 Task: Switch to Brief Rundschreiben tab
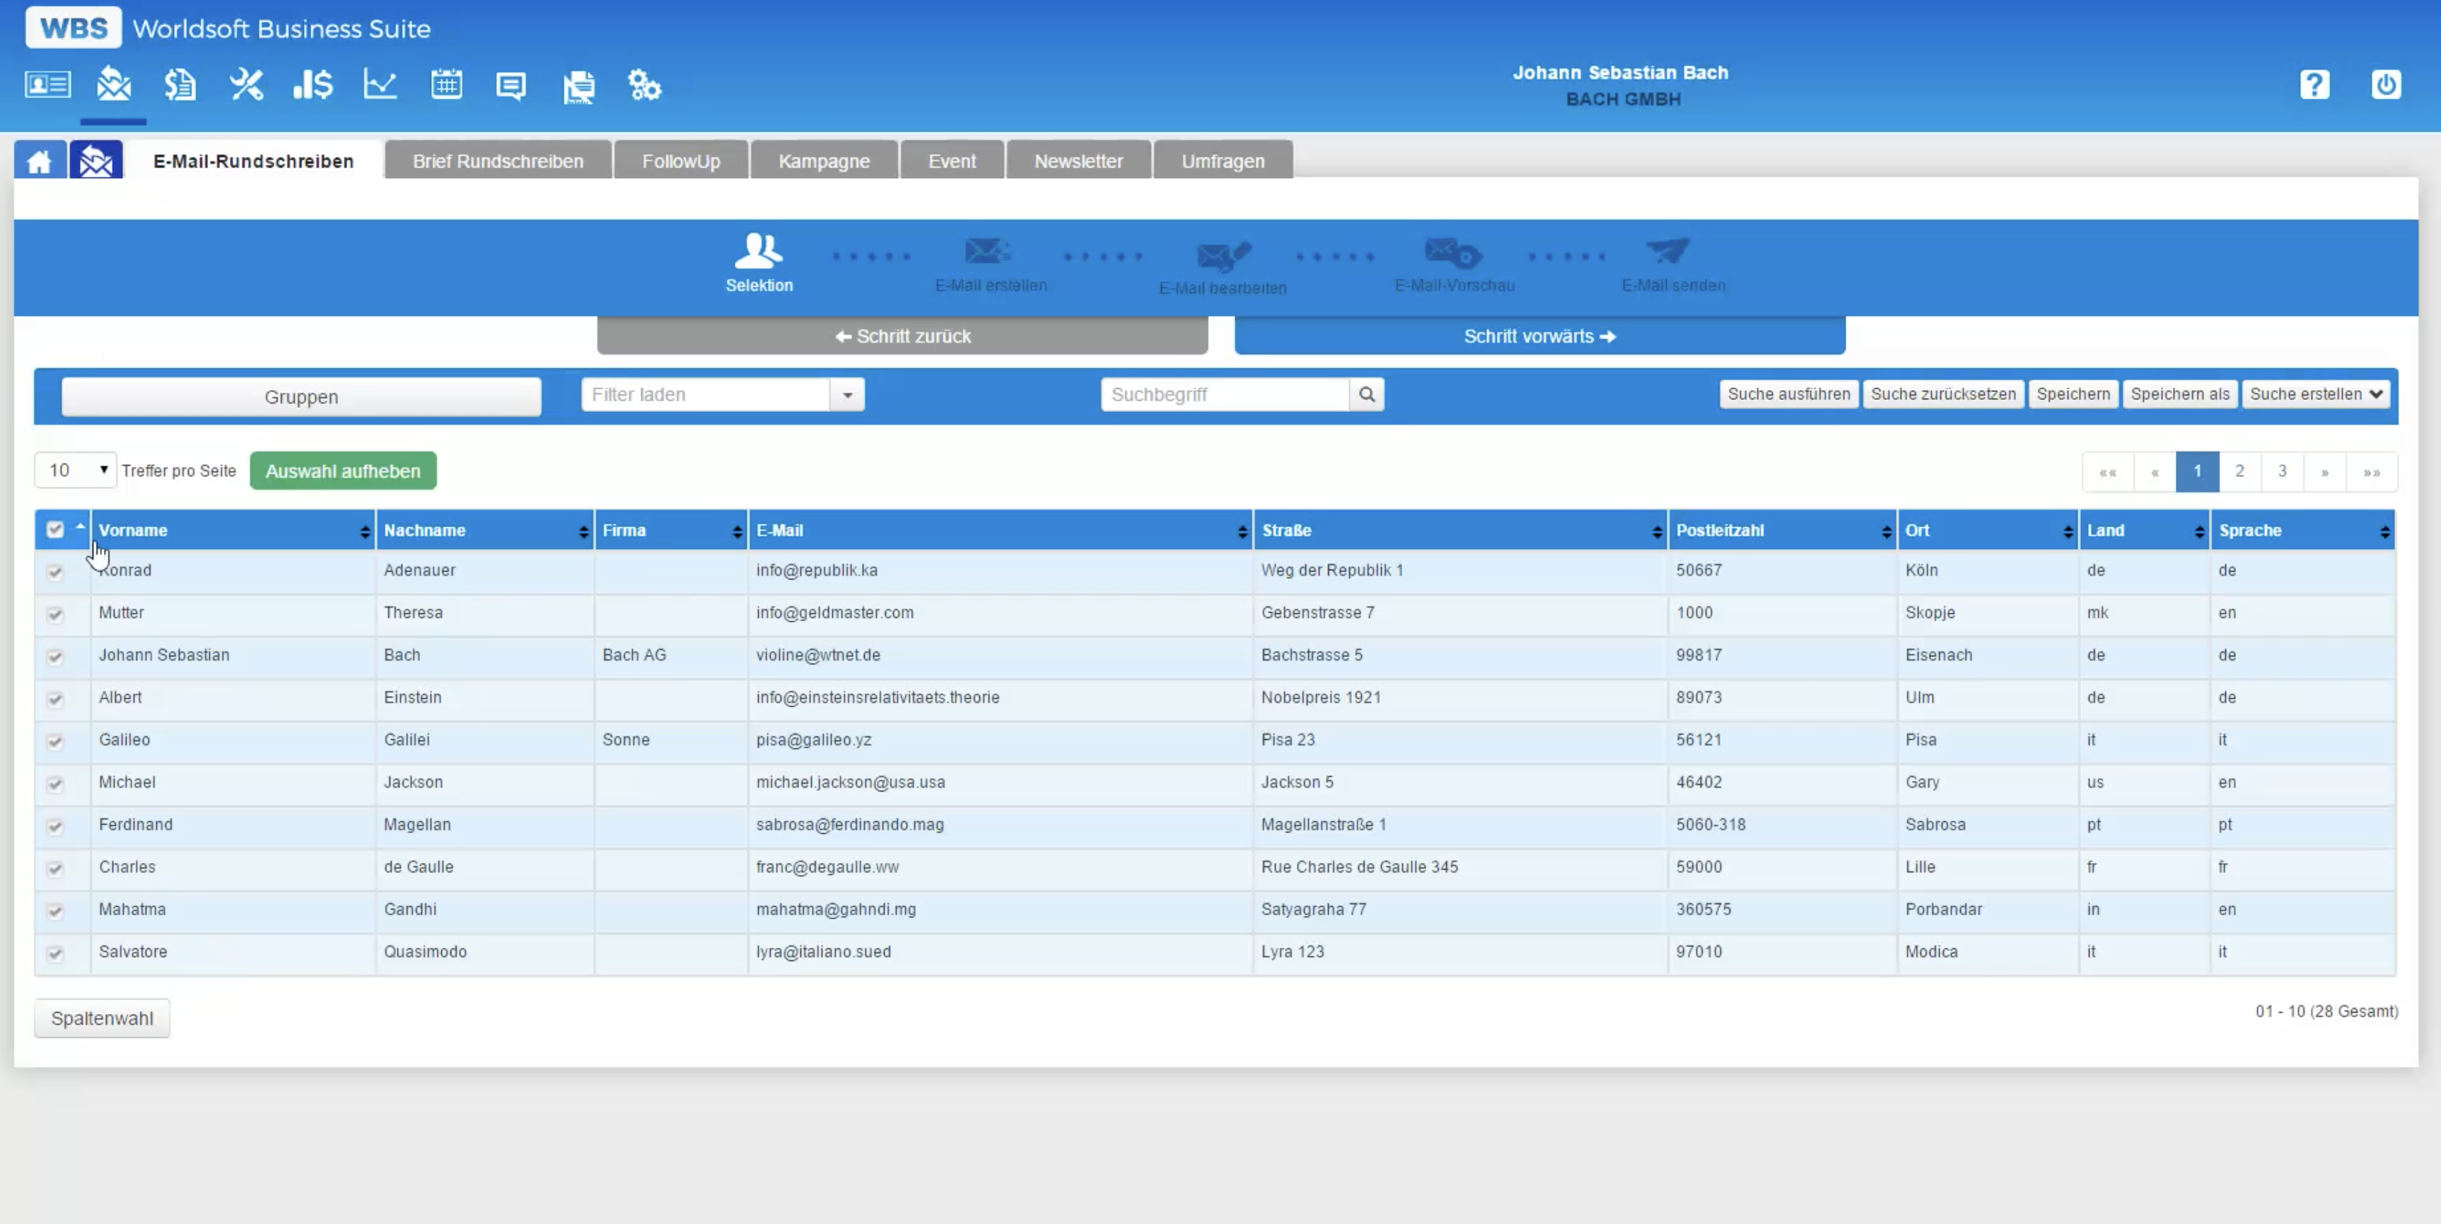coord(499,161)
